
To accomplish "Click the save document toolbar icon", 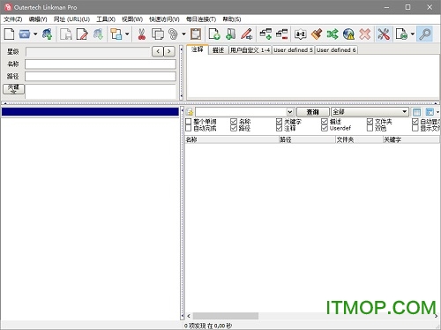I will pos(66,34).
